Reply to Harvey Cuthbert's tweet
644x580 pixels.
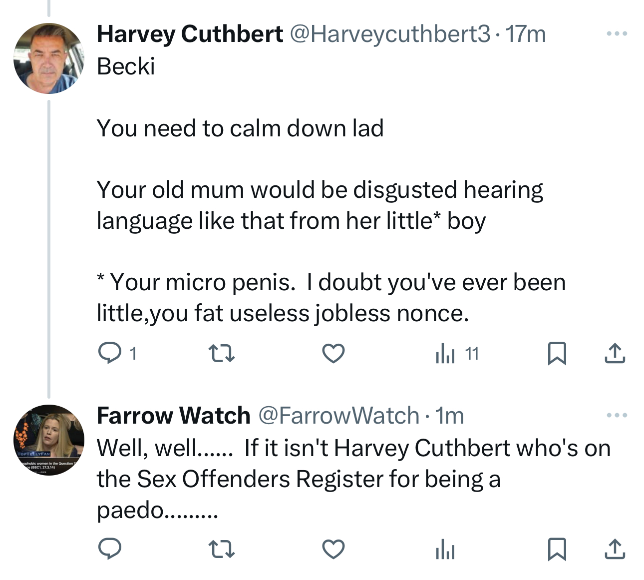[109, 353]
